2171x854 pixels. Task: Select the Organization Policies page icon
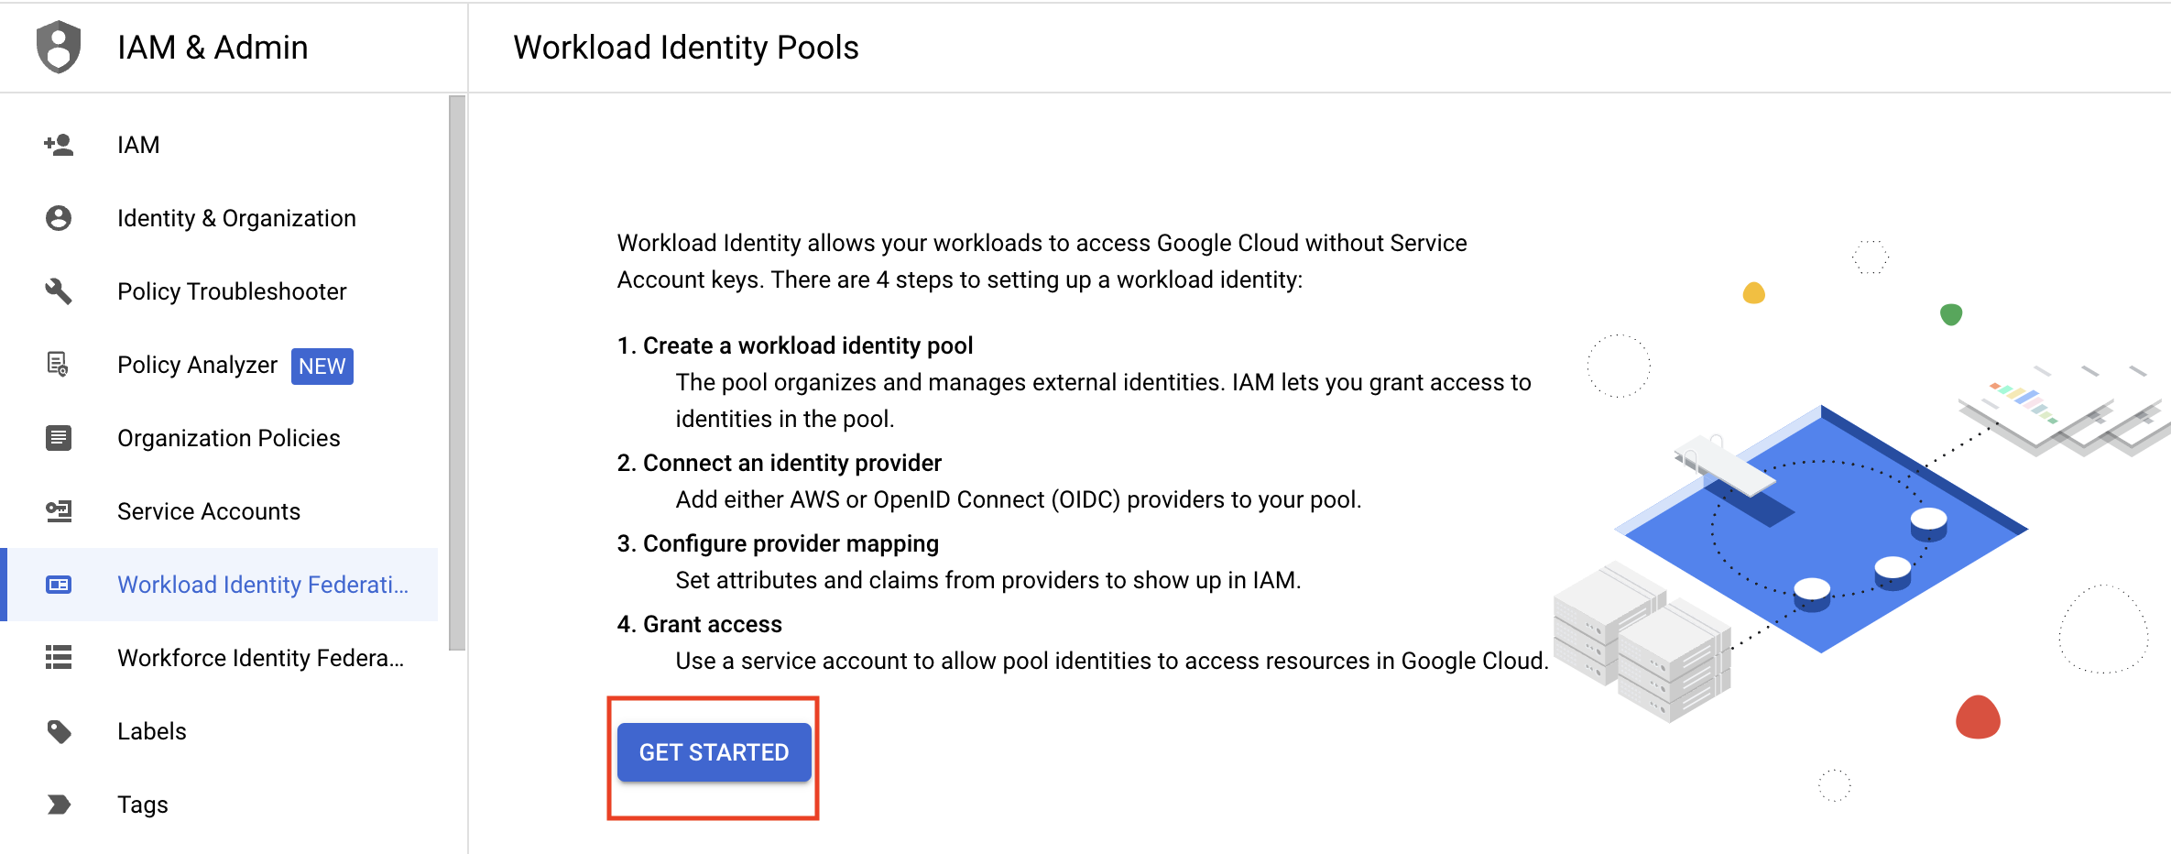click(x=59, y=438)
